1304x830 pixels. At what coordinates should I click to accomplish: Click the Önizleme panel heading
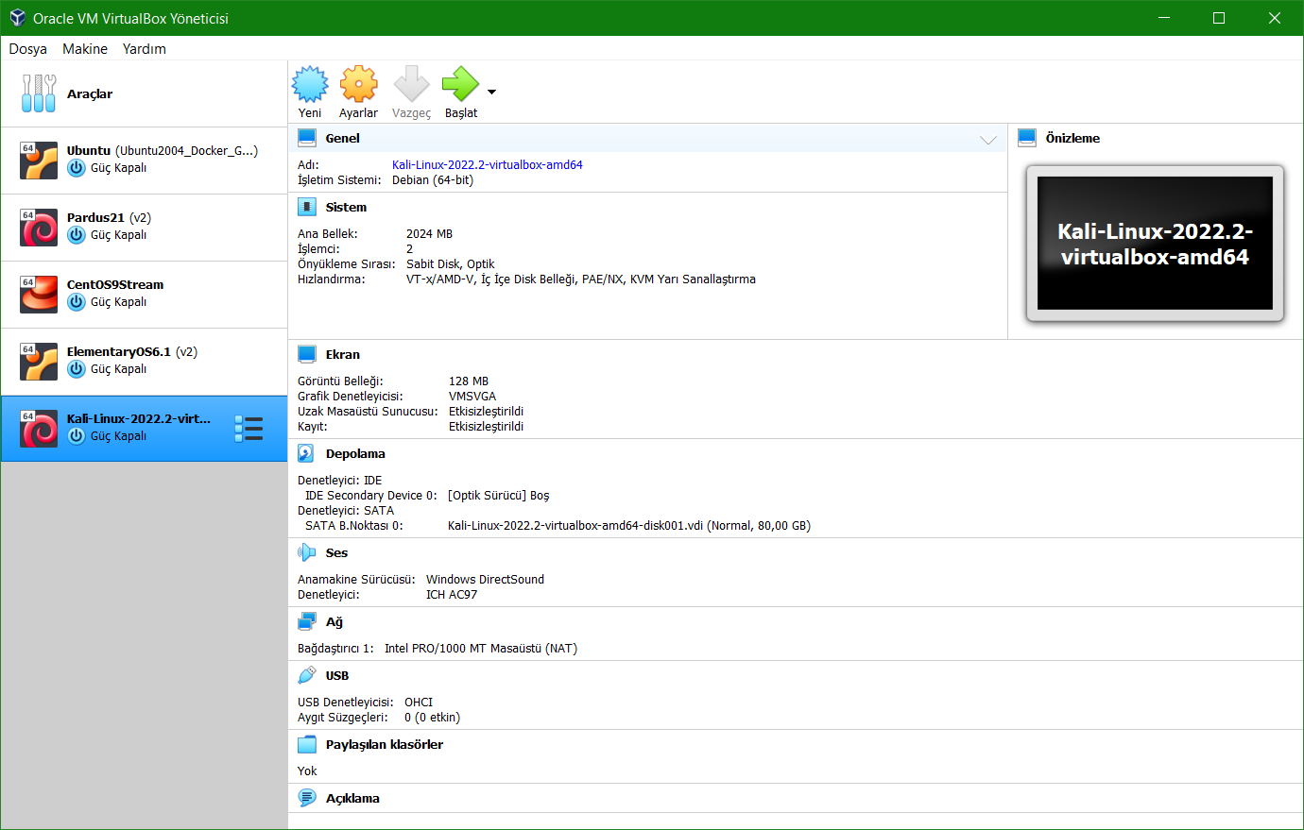click(x=1072, y=138)
